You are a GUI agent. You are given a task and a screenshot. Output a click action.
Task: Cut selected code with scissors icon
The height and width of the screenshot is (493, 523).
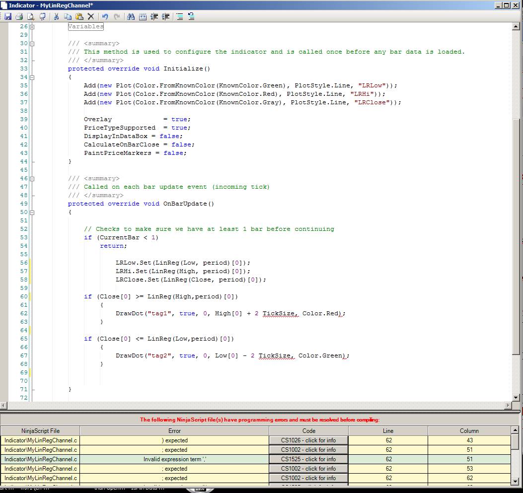tap(56, 16)
